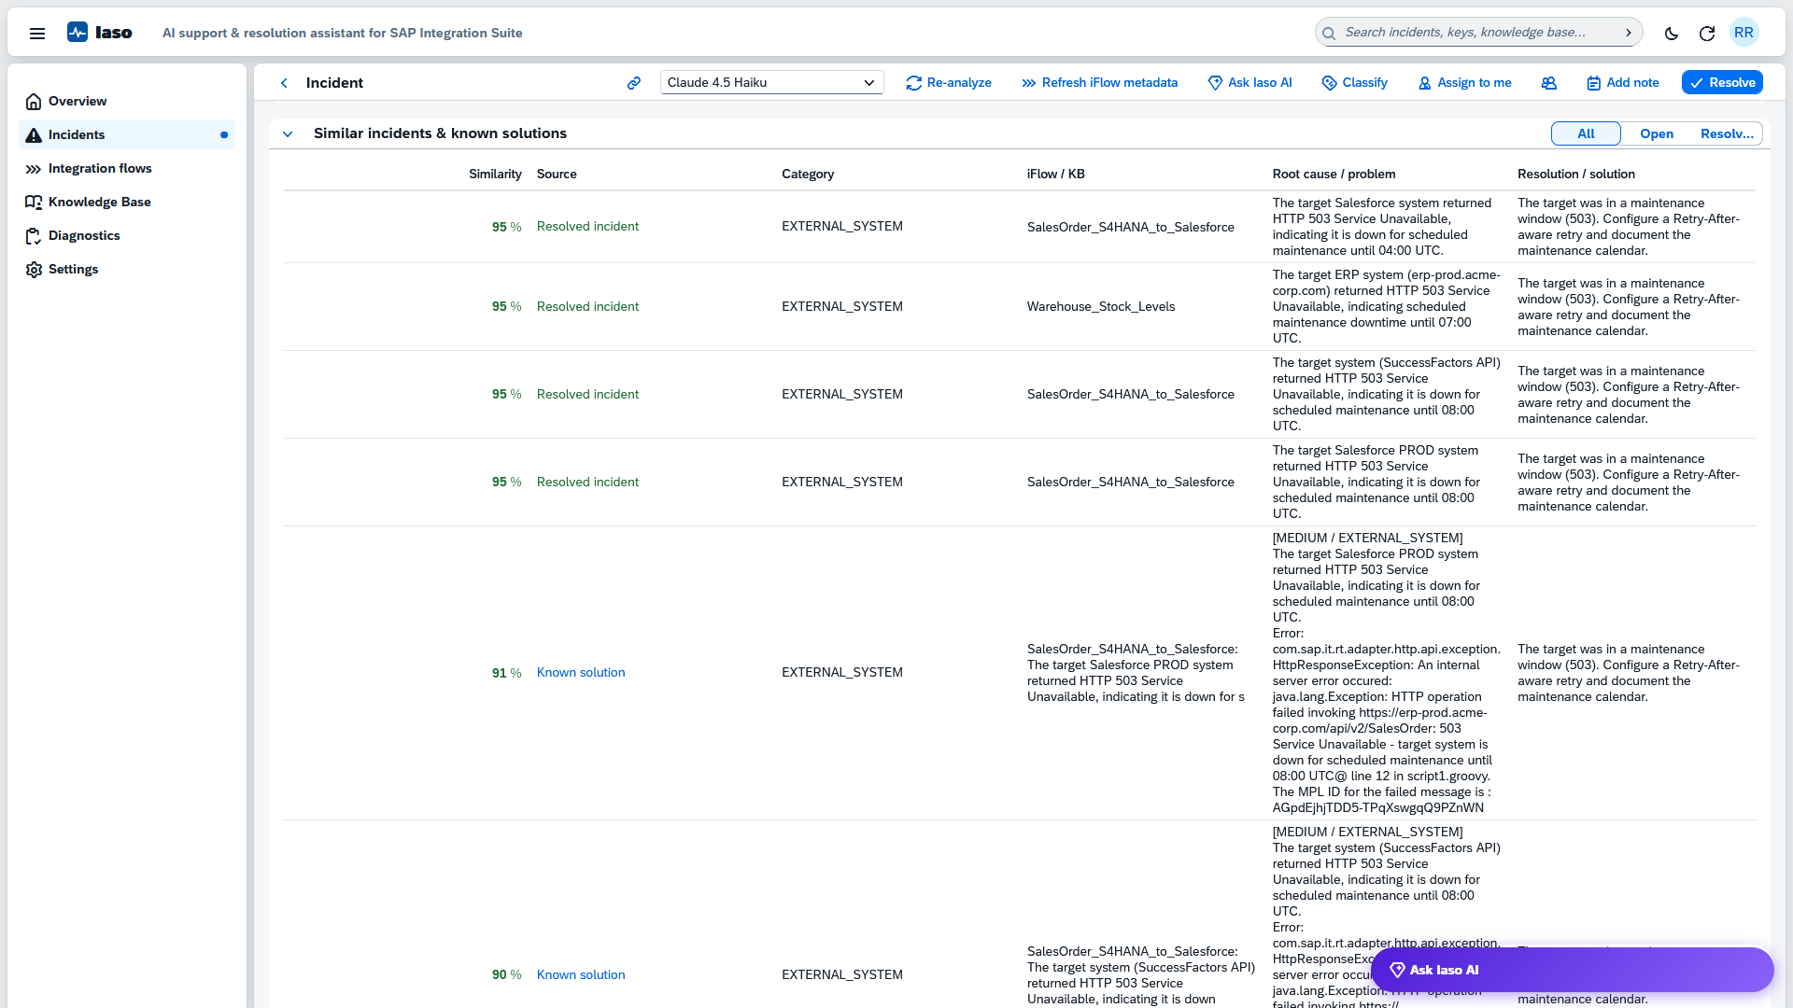Click the 90 % similarity value

click(507, 975)
